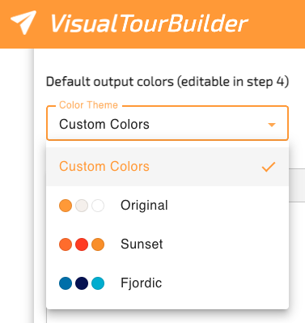
Task: Click the orange checkmark beside Custom Colors
Action: click(x=269, y=167)
